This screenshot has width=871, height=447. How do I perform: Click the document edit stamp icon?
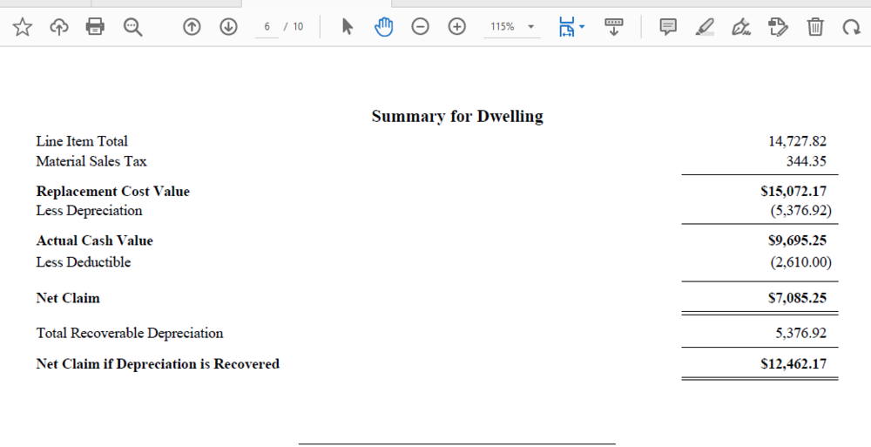pos(779,27)
